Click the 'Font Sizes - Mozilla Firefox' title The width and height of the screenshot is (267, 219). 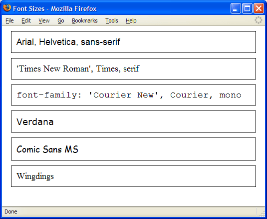[55, 8]
